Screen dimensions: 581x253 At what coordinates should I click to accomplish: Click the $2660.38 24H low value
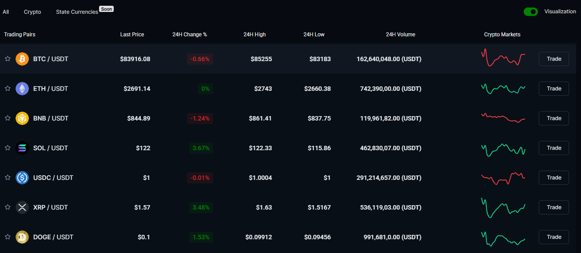coord(318,89)
